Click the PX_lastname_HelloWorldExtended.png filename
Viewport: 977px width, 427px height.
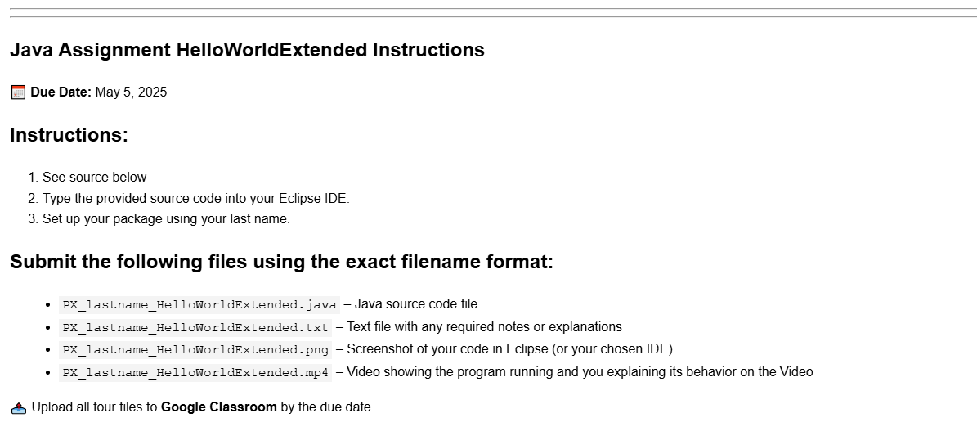click(x=195, y=350)
